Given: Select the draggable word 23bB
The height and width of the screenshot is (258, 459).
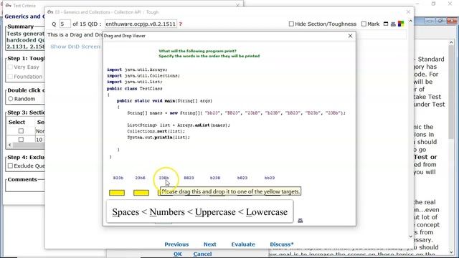Looking at the screenshot, I should point(141,178).
